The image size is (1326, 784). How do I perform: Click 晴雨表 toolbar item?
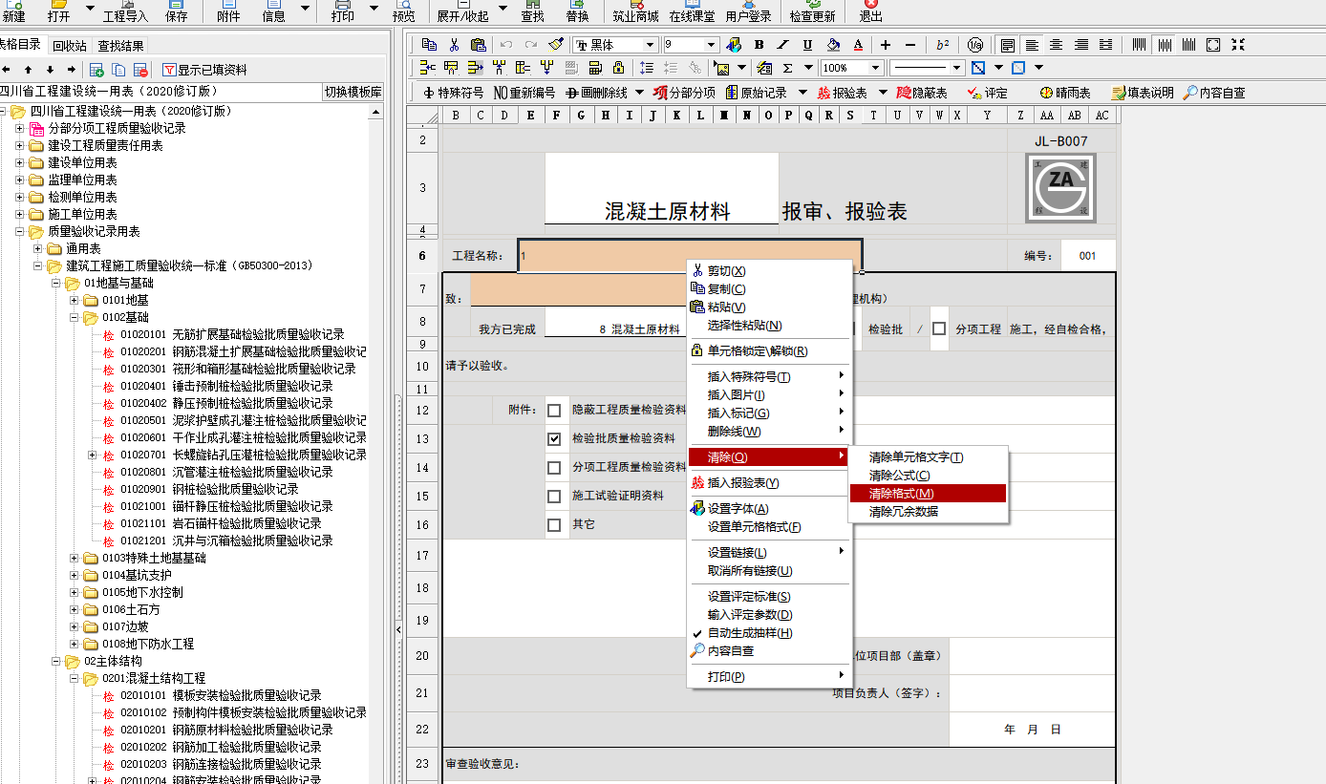coord(1065,93)
